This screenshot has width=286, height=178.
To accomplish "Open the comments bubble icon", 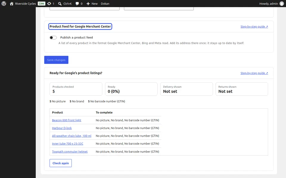I will (x=77, y=4).
